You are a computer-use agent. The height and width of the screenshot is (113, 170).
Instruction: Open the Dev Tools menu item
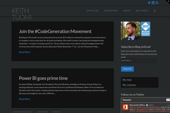(142, 11)
